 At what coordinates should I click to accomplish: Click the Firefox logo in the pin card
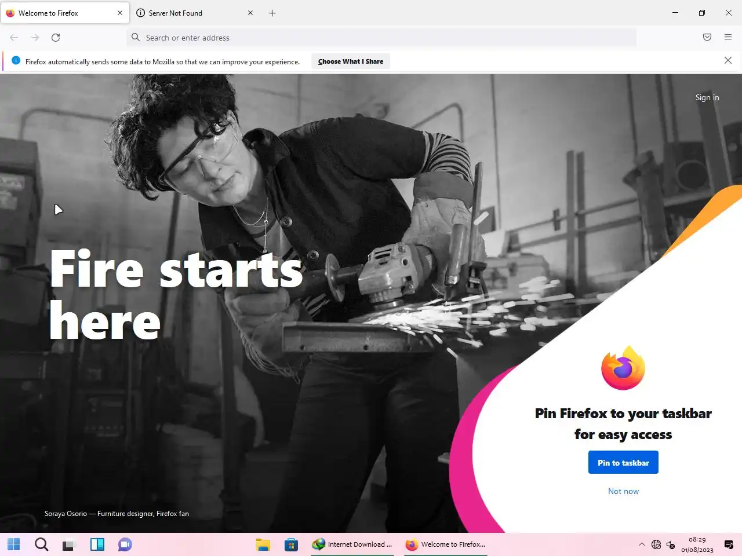point(623,368)
